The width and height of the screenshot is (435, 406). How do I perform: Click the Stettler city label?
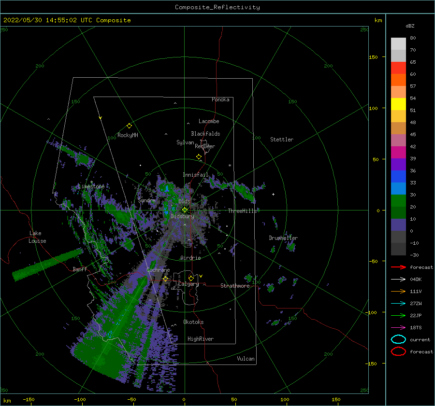point(282,140)
